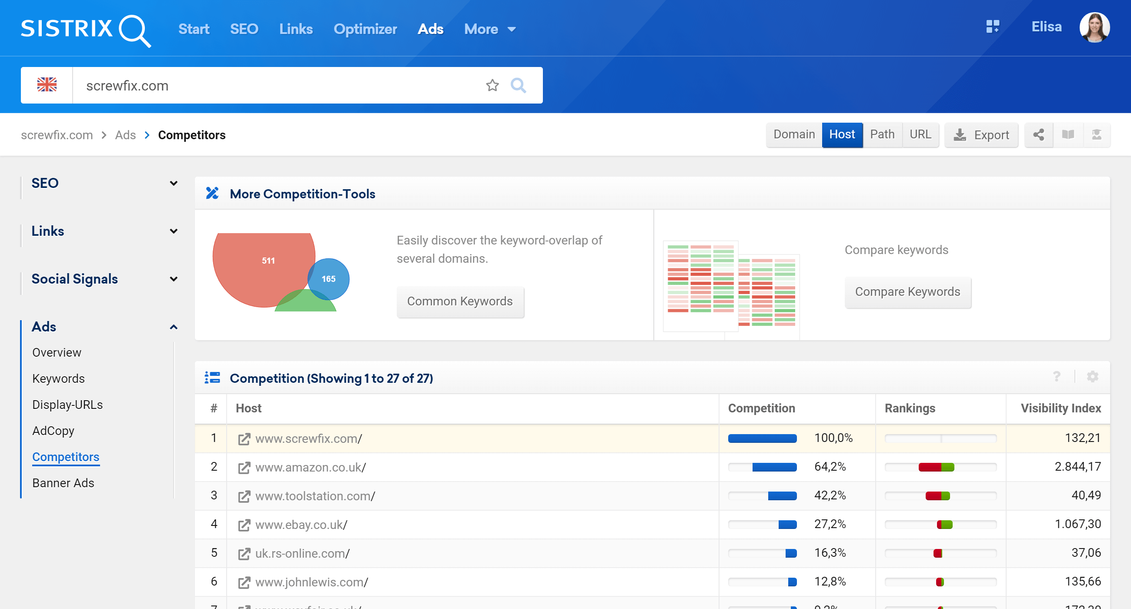Open external link icon for www.screwfix.com
The height and width of the screenshot is (609, 1131).
244,438
